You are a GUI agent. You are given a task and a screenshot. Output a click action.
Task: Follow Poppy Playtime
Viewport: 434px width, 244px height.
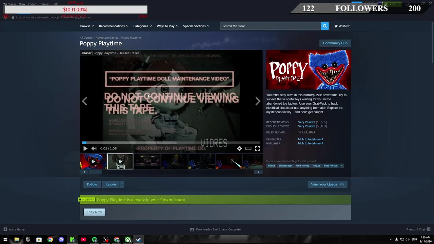(x=92, y=184)
